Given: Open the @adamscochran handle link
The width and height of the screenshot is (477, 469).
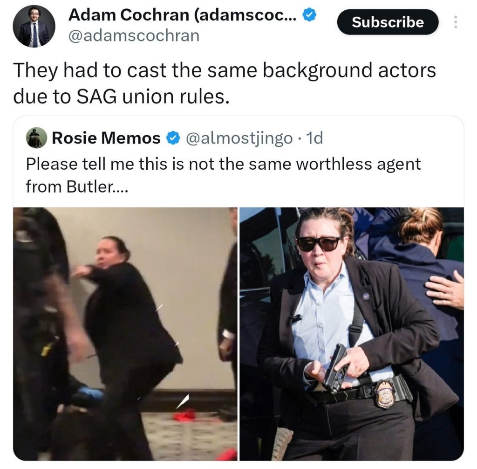Looking at the screenshot, I should [134, 35].
